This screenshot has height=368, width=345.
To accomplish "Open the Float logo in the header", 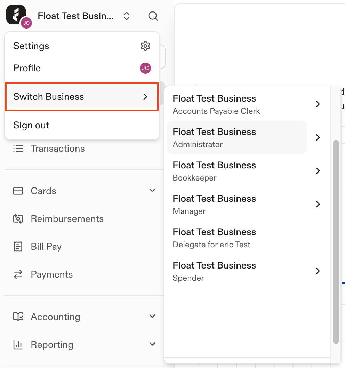I will point(16,14).
